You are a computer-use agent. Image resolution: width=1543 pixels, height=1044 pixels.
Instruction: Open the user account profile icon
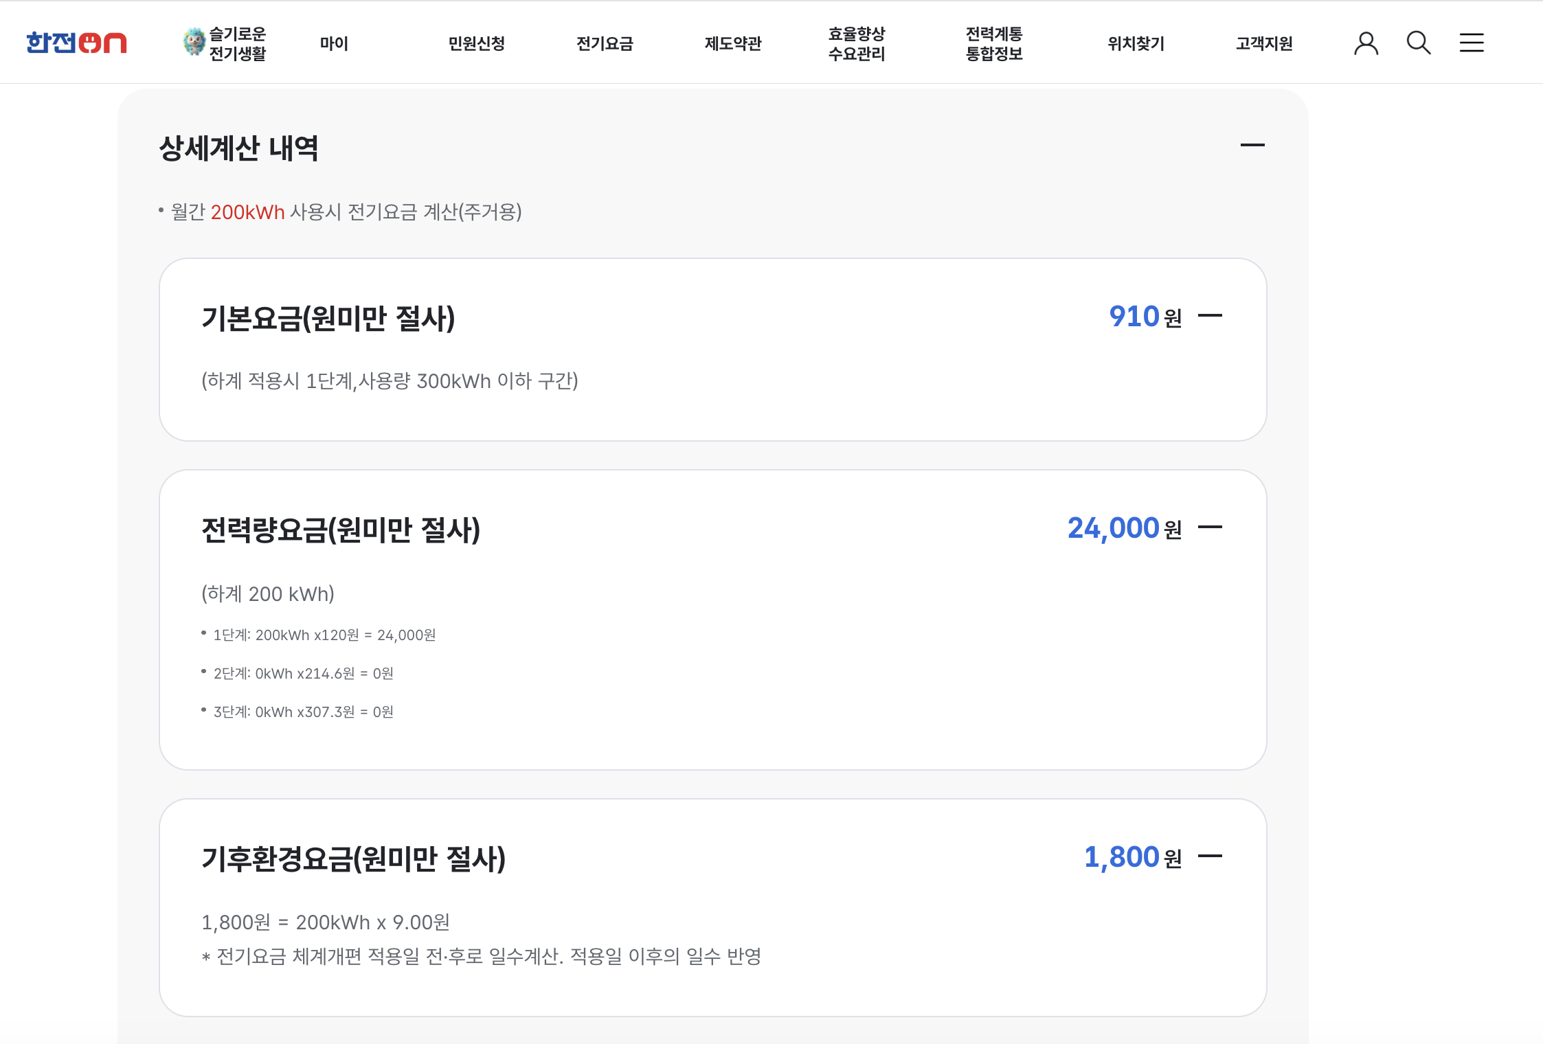point(1366,43)
